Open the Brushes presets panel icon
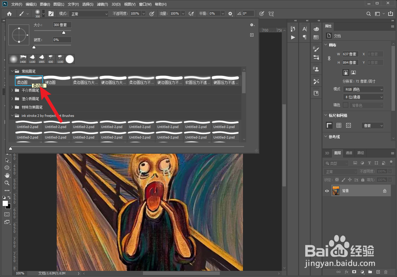The height and width of the screenshot is (277, 397). point(316,58)
